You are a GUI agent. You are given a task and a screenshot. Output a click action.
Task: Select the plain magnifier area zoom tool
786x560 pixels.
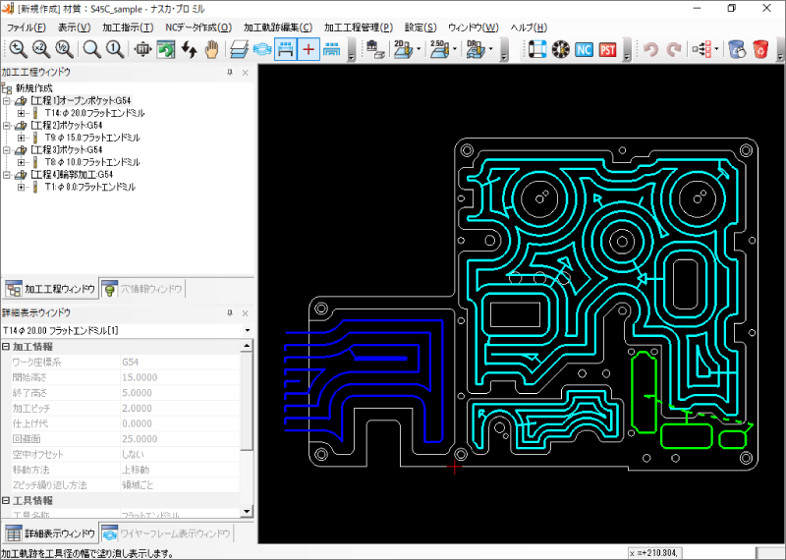[92, 49]
